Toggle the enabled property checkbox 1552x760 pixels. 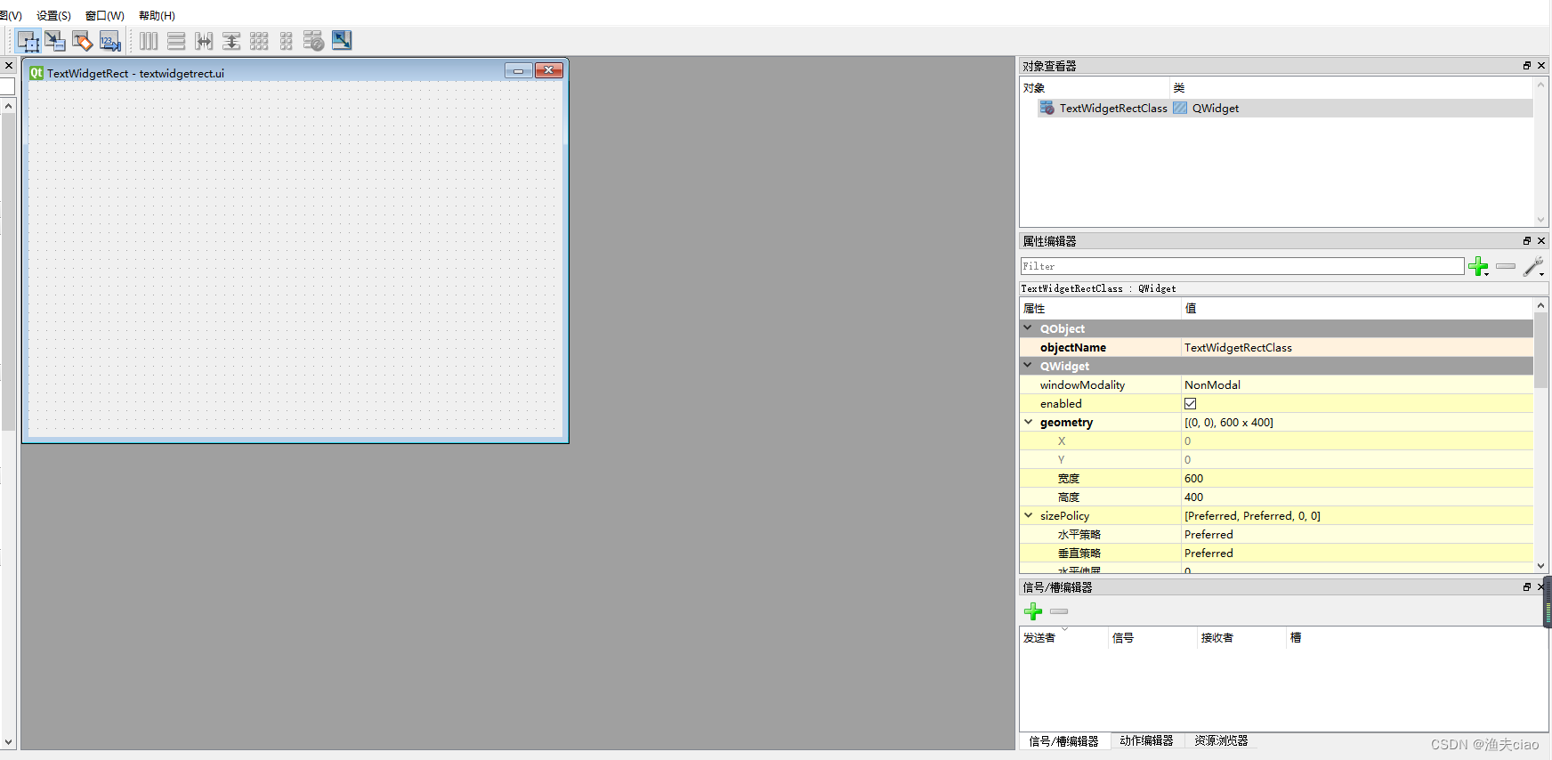click(x=1191, y=404)
